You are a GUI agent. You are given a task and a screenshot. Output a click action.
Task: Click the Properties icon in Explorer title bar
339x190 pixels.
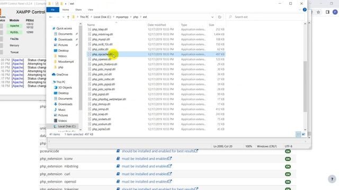point(57,4)
